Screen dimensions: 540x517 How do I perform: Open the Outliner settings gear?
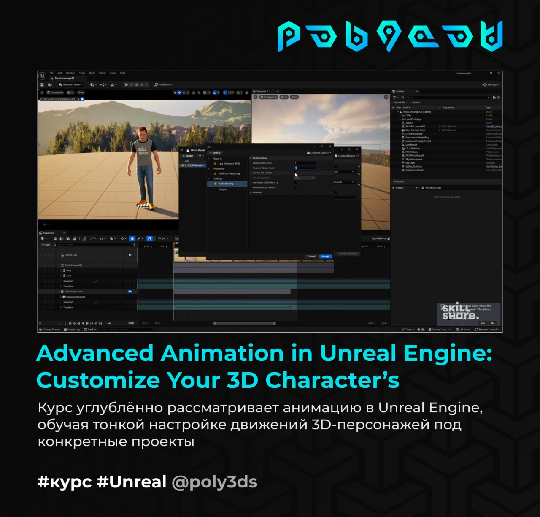point(499,97)
